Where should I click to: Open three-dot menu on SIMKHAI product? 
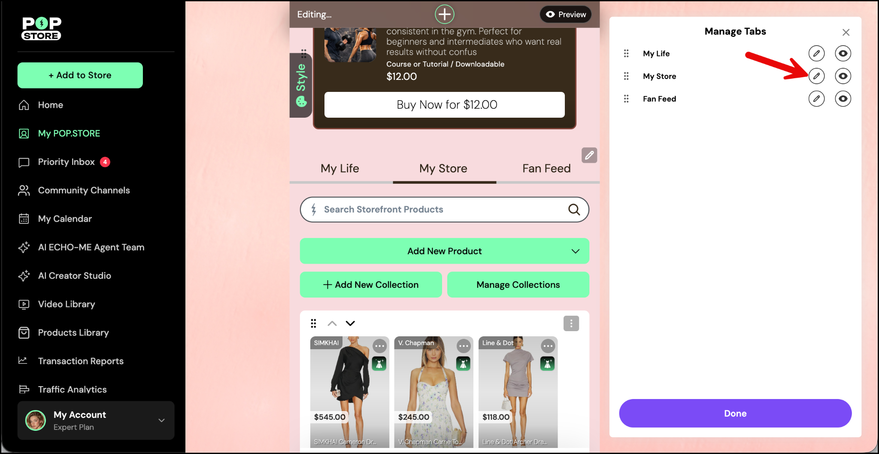coord(379,346)
